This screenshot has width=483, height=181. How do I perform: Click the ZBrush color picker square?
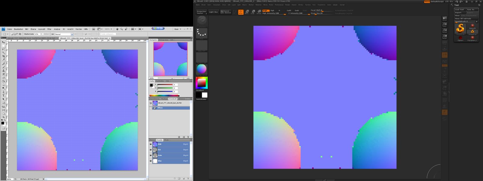coord(202,83)
